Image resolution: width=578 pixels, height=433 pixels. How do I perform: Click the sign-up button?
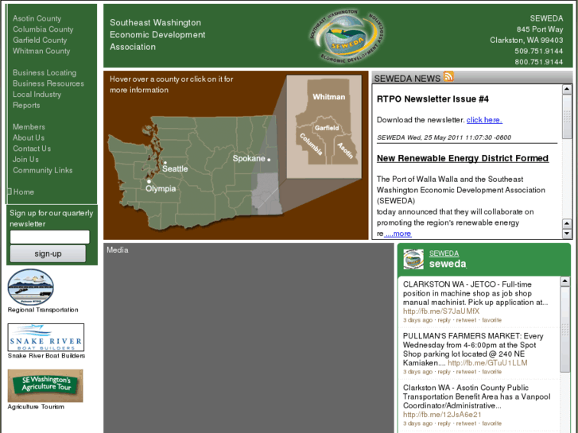48,253
